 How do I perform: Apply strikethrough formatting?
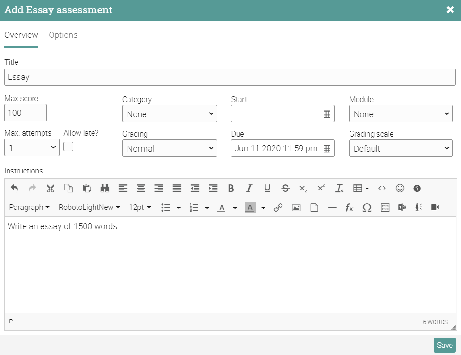coord(285,188)
